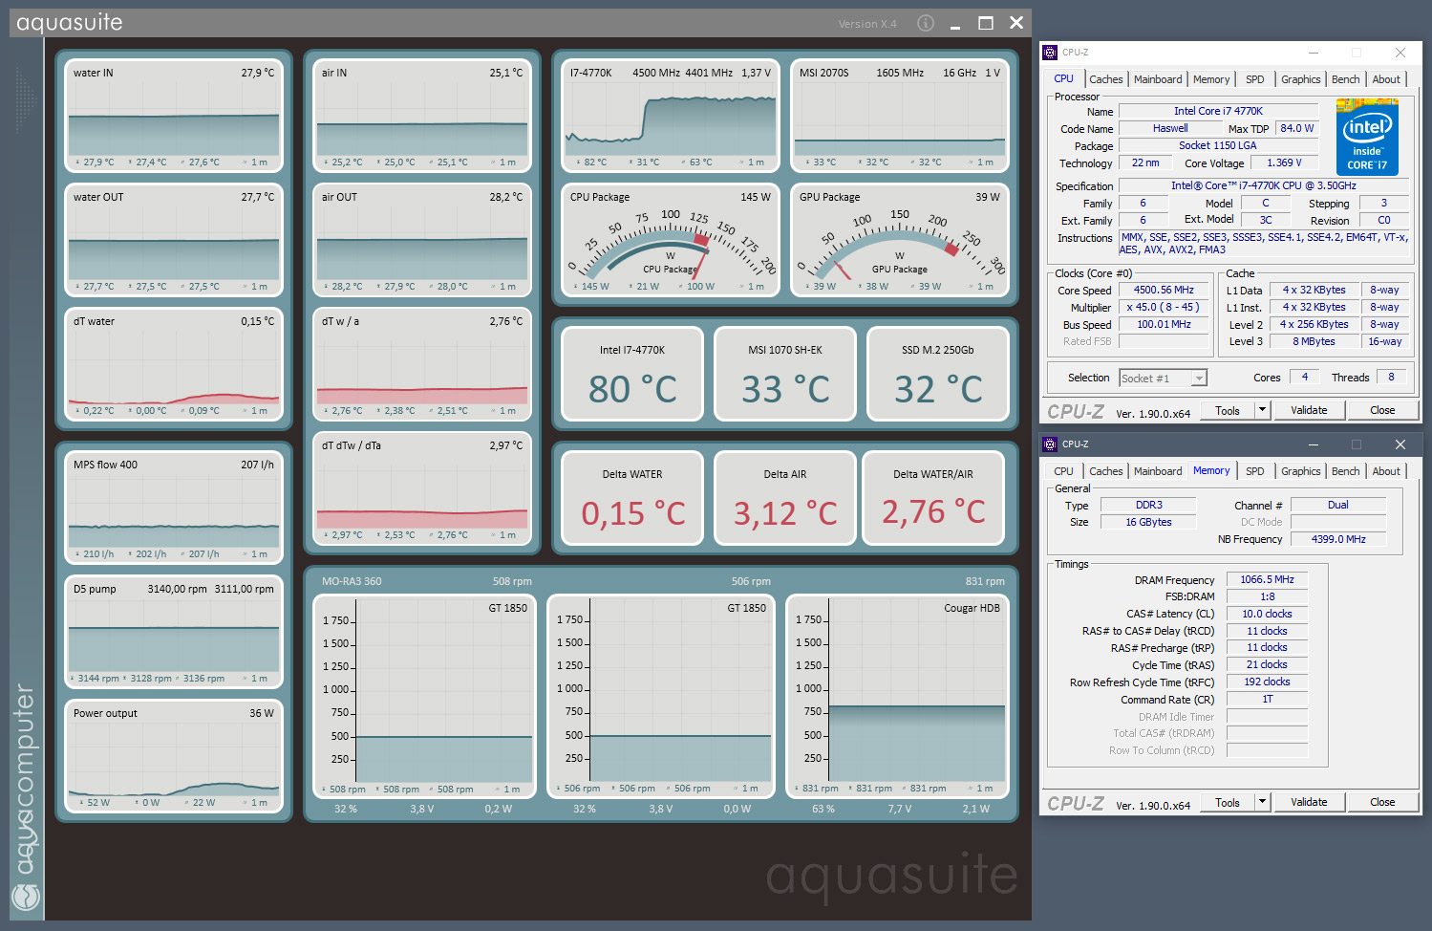This screenshot has height=931, width=1432.
Task: Select the SSD M.2 250Gb temperature tile
Action: 938,374
